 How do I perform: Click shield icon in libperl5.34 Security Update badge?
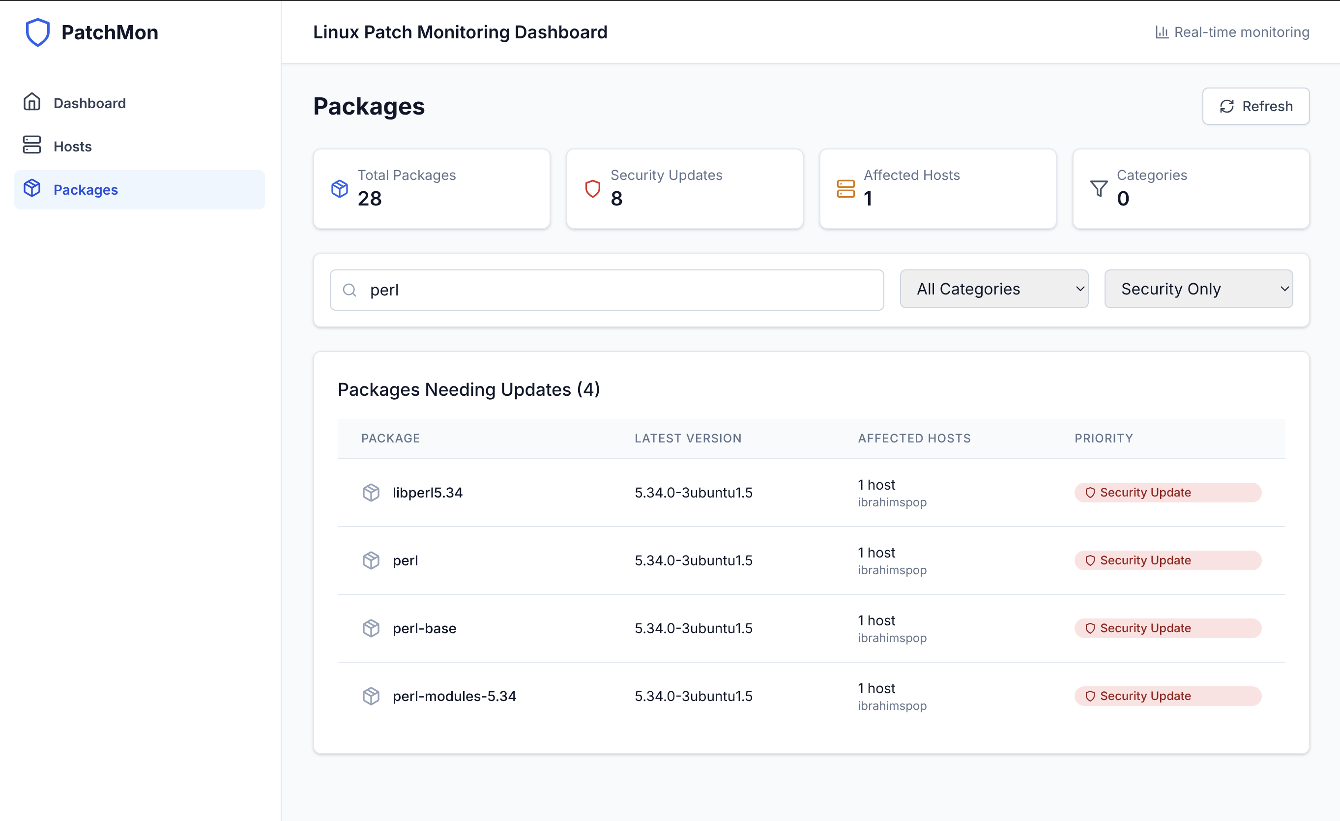(1090, 493)
